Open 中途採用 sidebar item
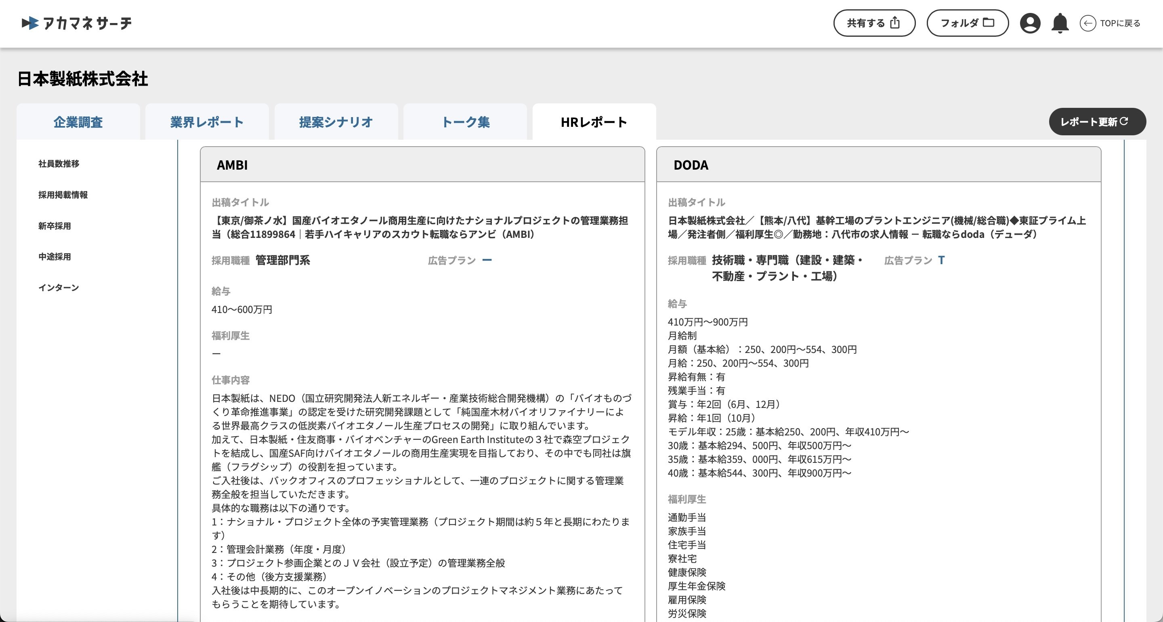 pyautogui.click(x=55, y=256)
